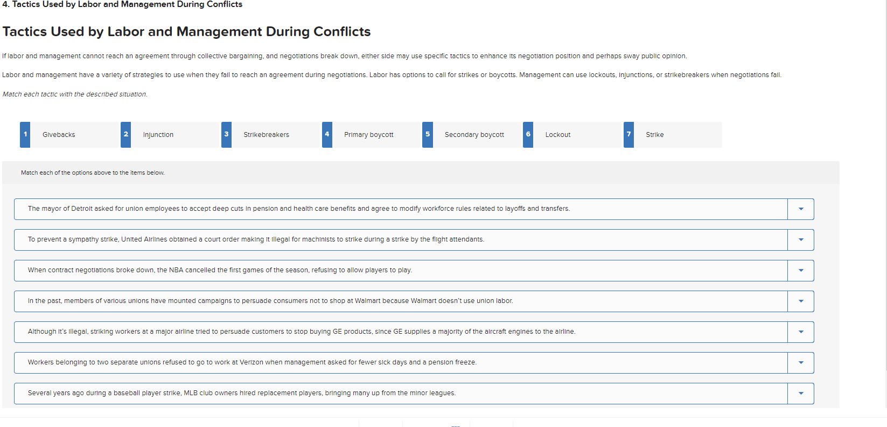This screenshot has width=887, height=427.
Task: Click the NBA contract negotiations statement text
Action: click(x=220, y=270)
